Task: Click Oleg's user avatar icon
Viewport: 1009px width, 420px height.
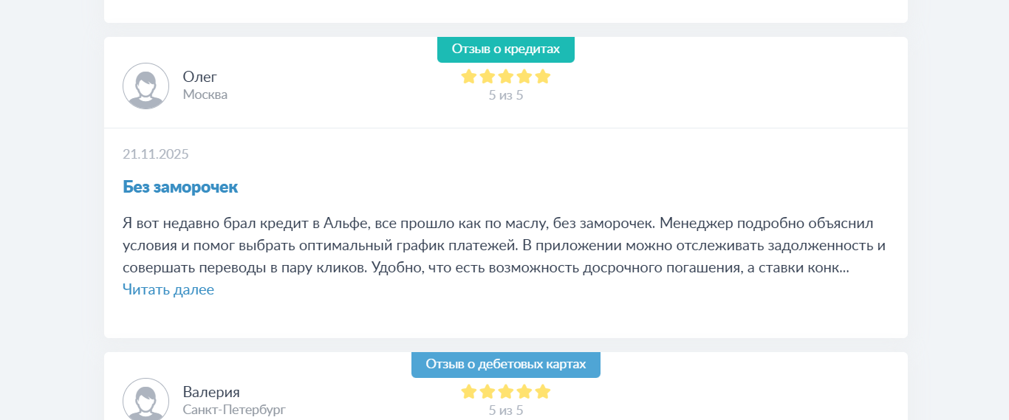Action: (x=146, y=86)
